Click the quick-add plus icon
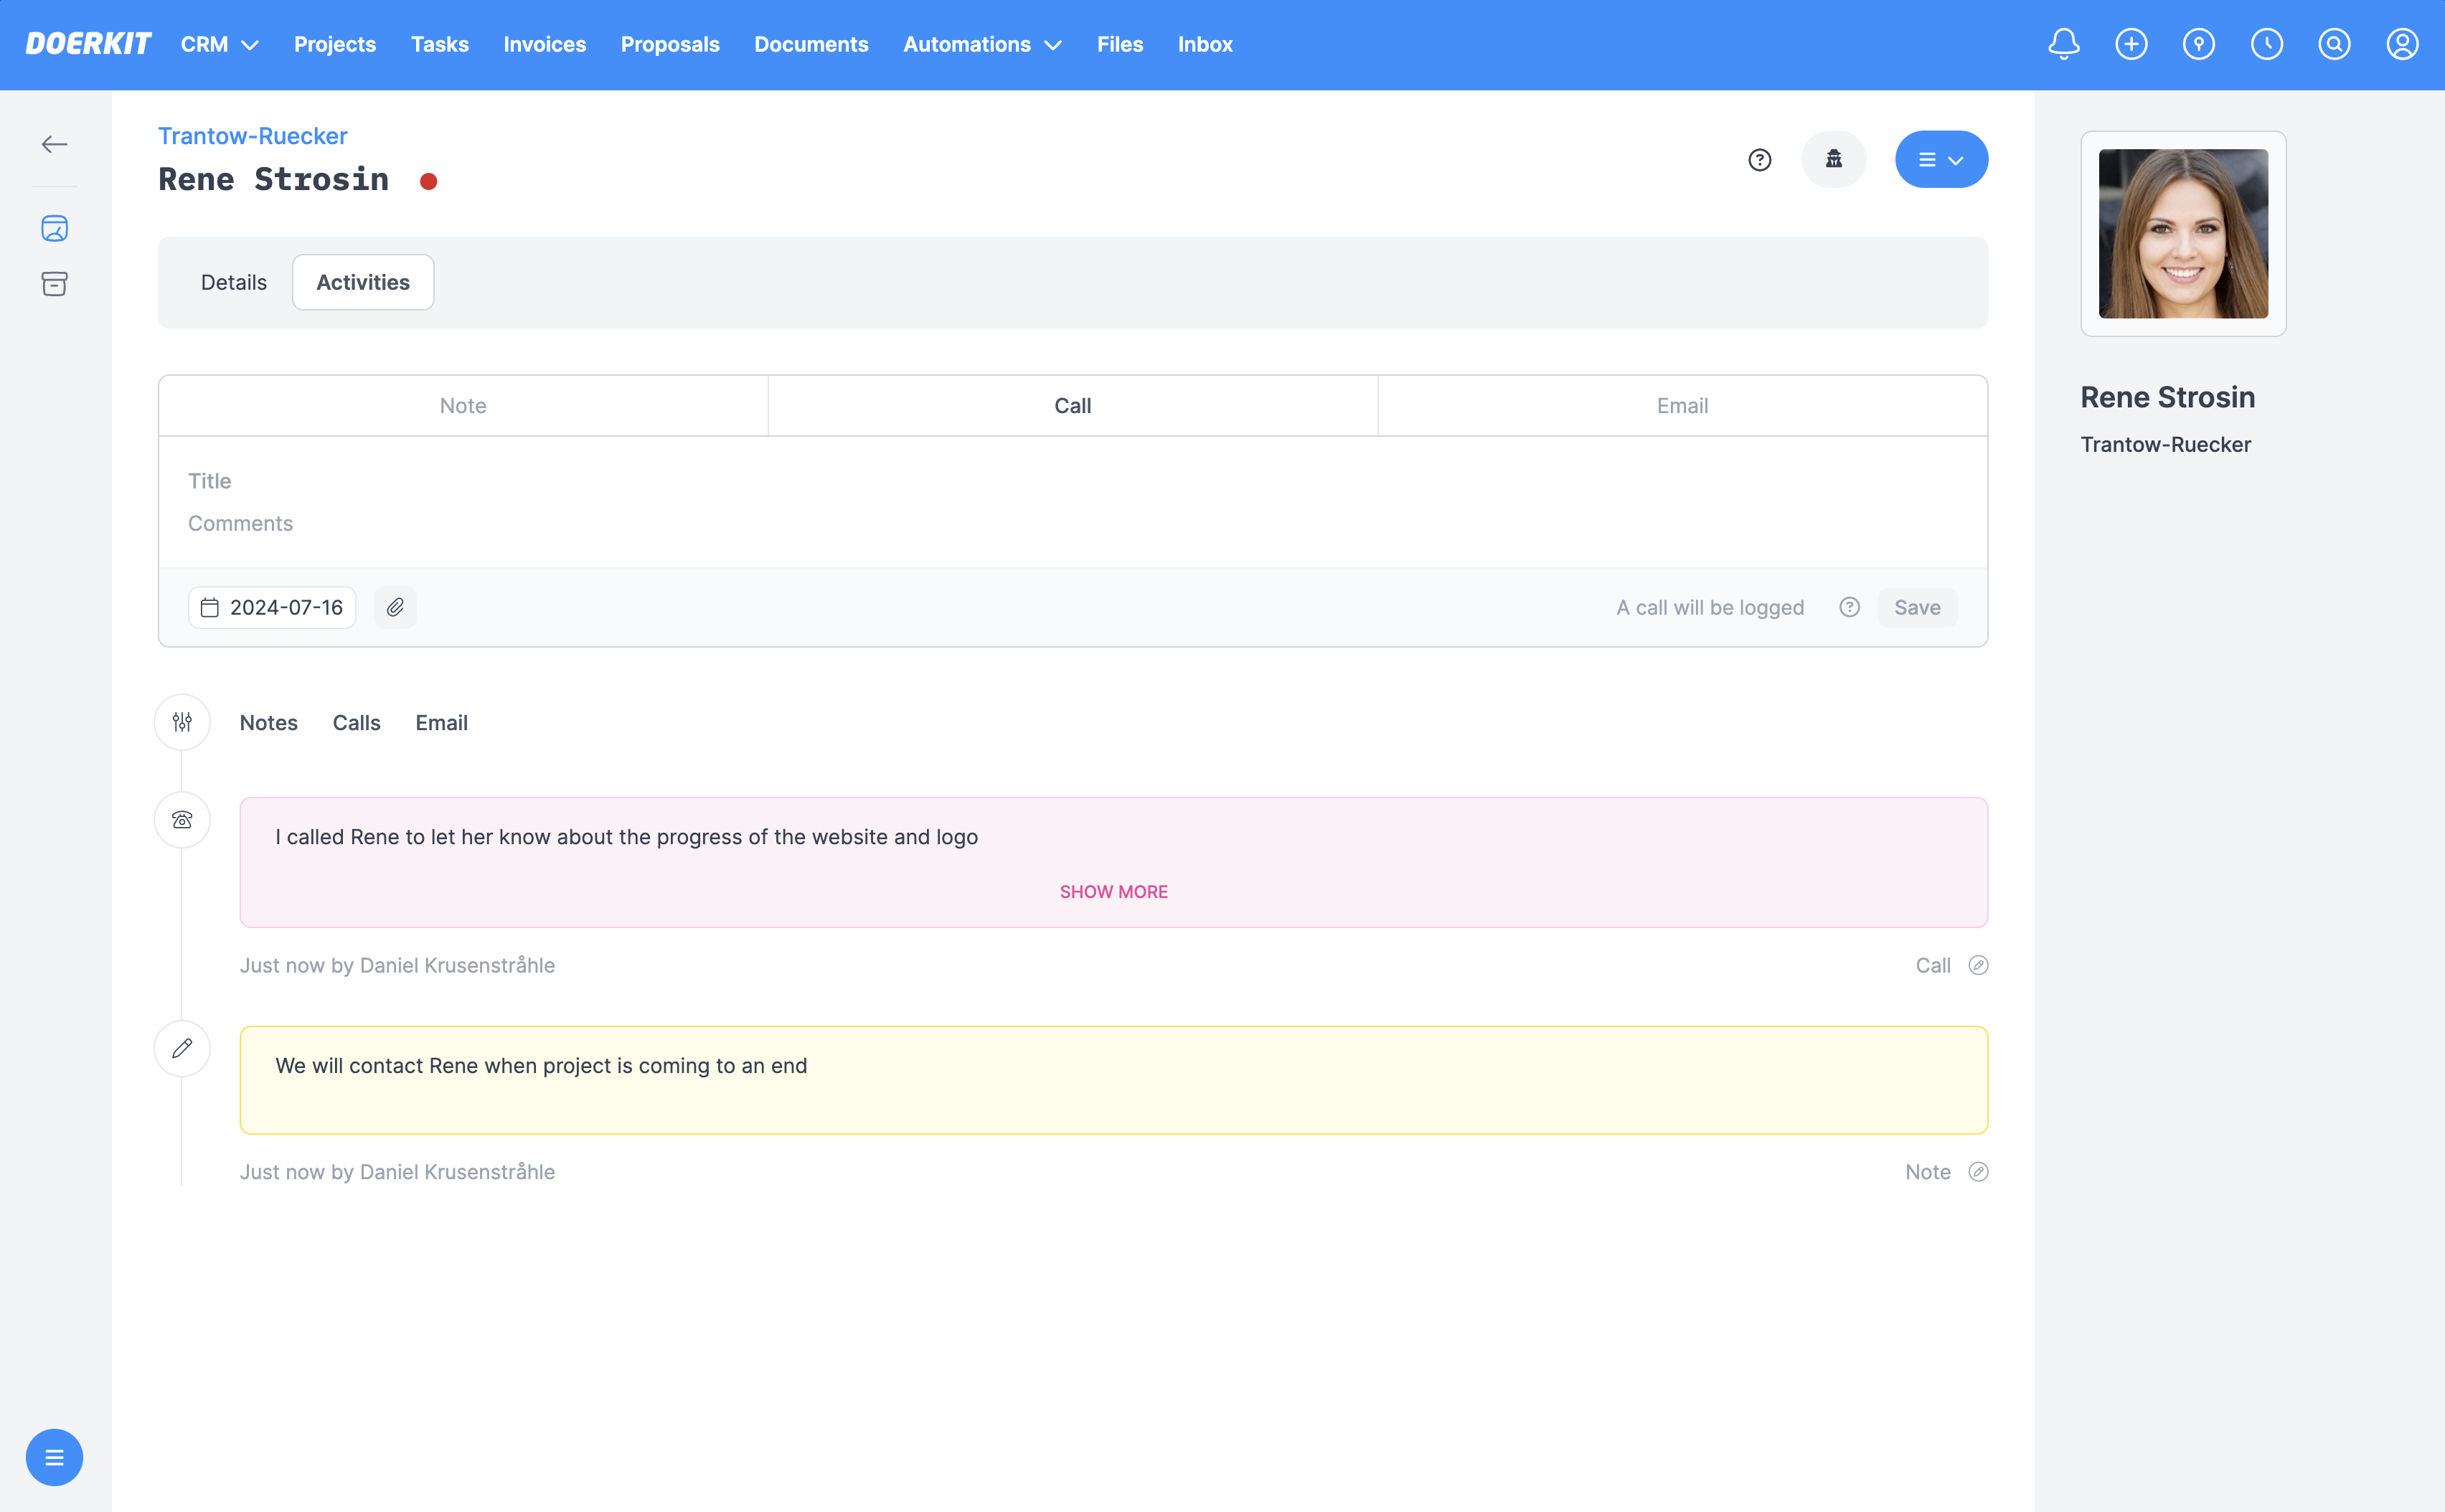This screenshot has height=1512, width=2445. coord(2131,44)
